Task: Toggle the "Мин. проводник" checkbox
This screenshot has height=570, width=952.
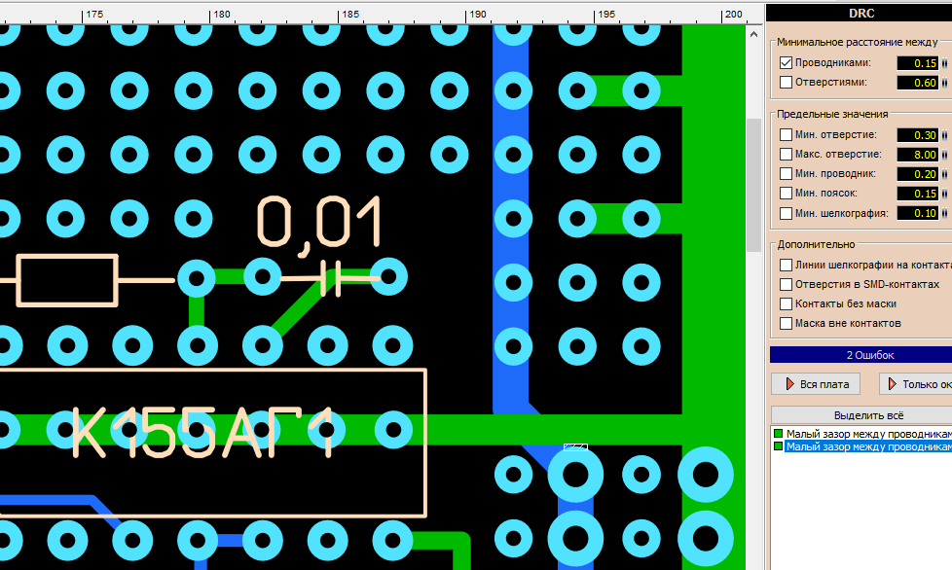Action: pos(786,174)
